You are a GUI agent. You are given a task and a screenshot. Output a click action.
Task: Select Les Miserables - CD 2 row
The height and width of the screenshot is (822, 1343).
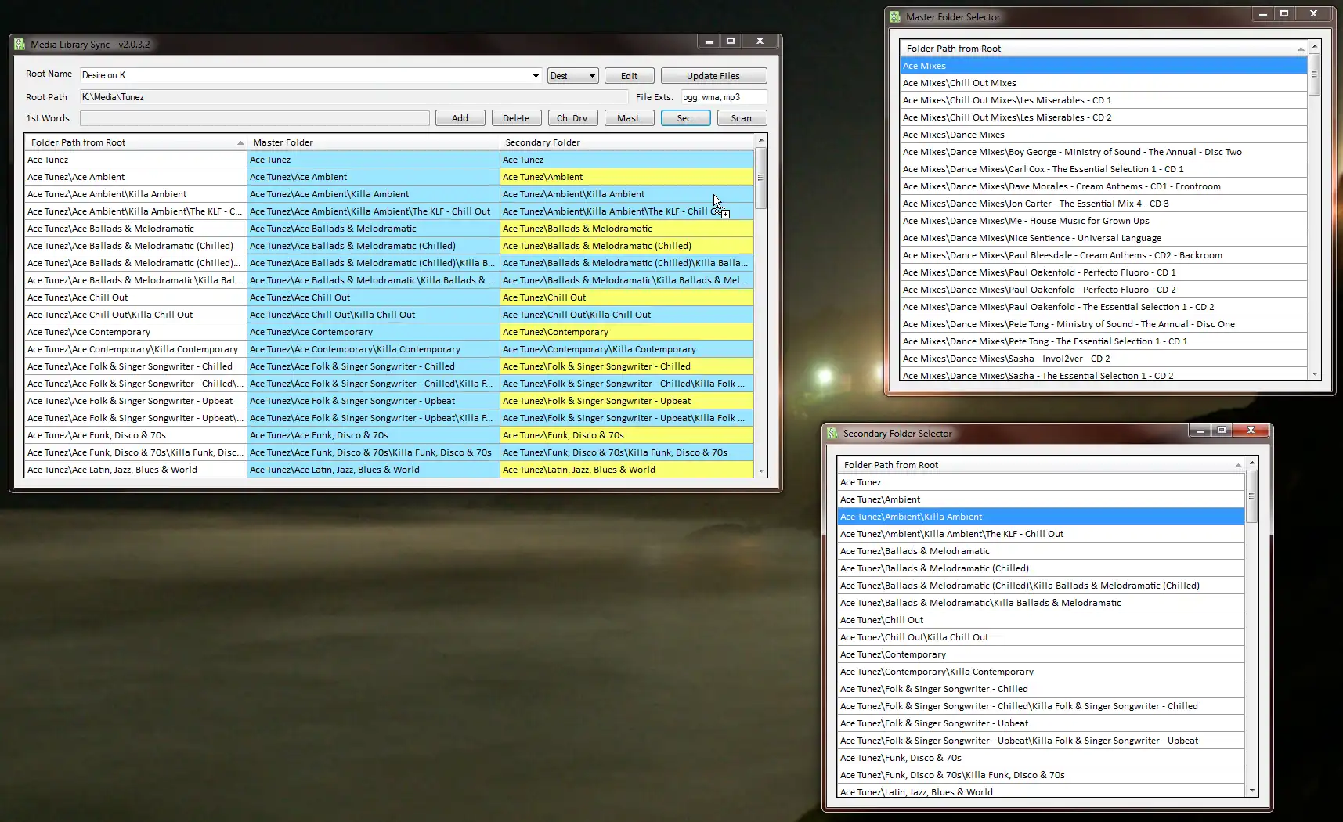1103,117
